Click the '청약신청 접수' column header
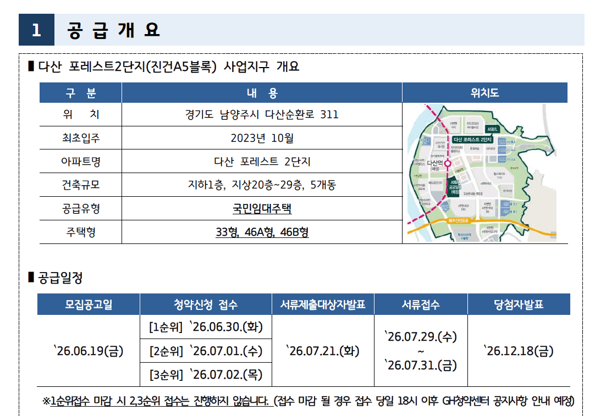 [x=206, y=304]
